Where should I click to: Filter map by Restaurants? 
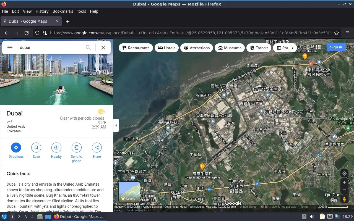136,48
